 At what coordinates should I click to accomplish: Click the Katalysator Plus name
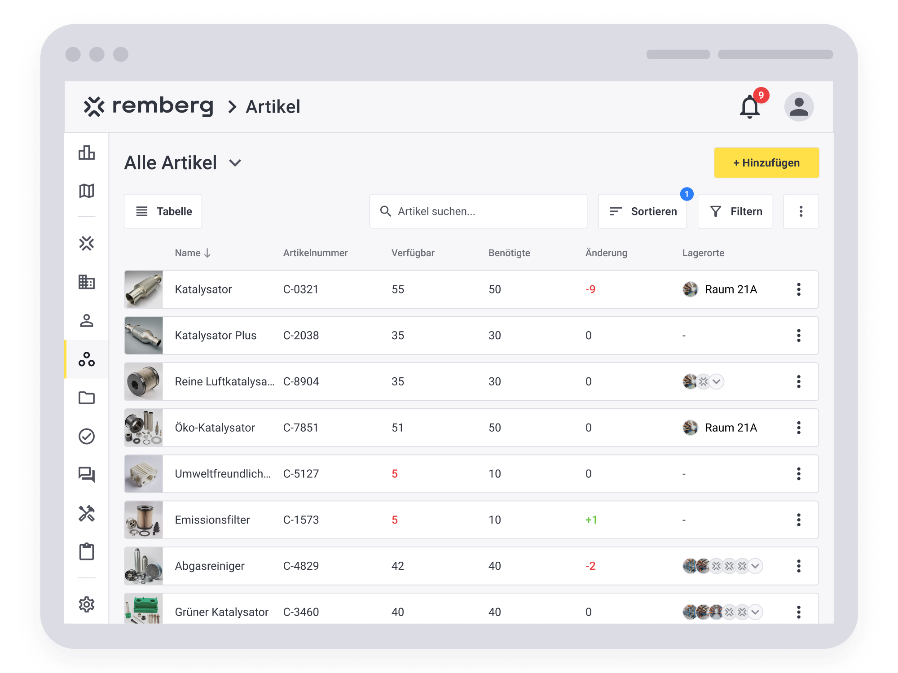(216, 336)
